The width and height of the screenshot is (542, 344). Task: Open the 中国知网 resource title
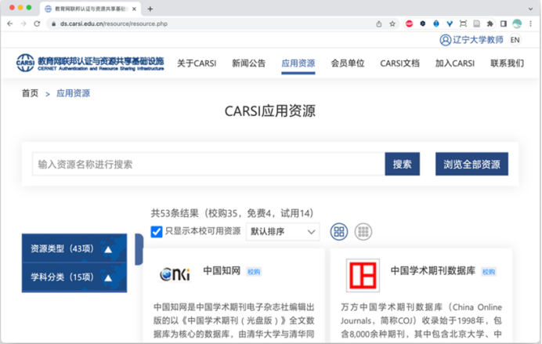(222, 270)
